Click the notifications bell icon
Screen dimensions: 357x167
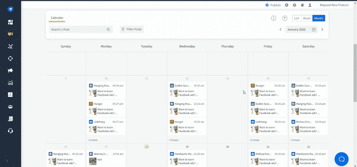(302, 5)
